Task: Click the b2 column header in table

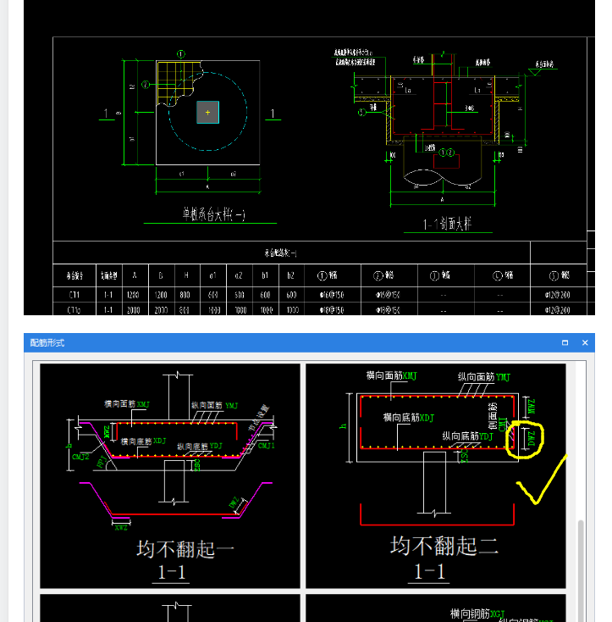Action: [290, 275]
